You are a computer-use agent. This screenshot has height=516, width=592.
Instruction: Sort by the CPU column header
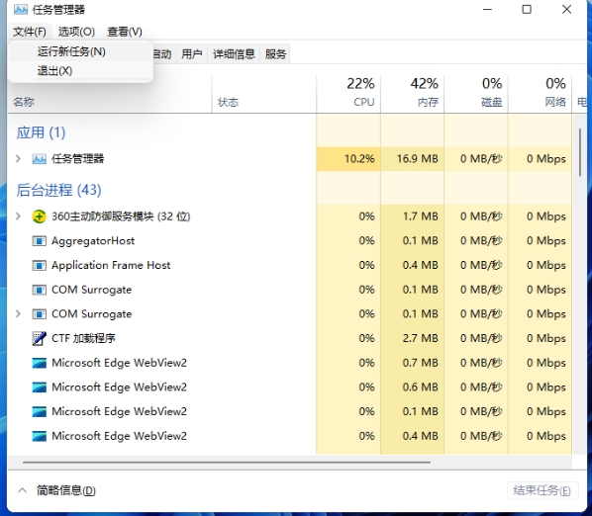(348, 93)
